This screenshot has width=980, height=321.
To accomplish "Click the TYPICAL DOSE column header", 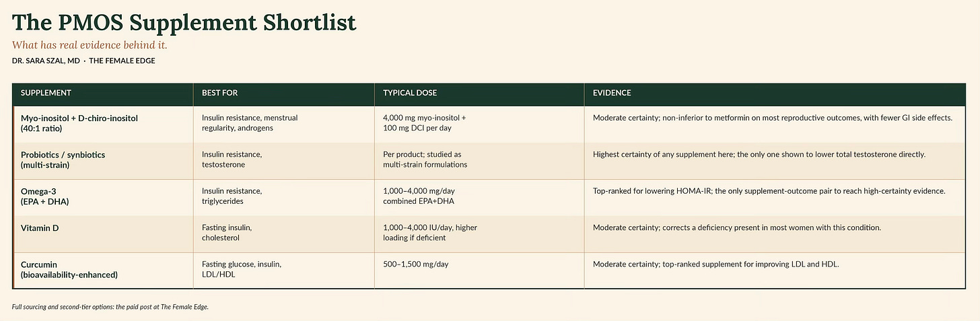I will tap(410, 93).
